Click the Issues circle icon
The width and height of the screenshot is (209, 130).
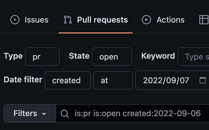(15, 20)
